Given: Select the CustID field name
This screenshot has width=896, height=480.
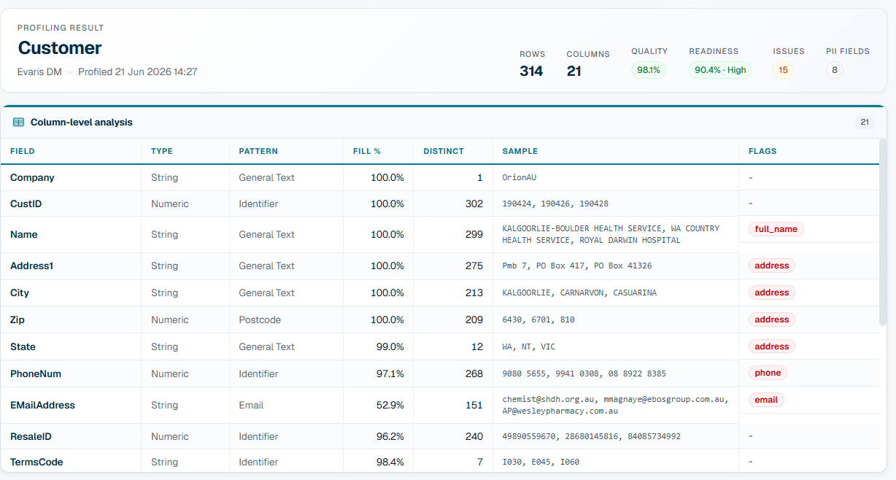Looking at the screenshot, I should coord(26,204).
